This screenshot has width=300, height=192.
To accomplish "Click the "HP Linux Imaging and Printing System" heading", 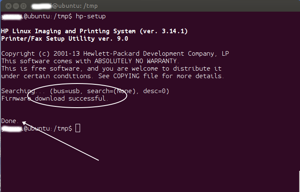I will 68,31.
